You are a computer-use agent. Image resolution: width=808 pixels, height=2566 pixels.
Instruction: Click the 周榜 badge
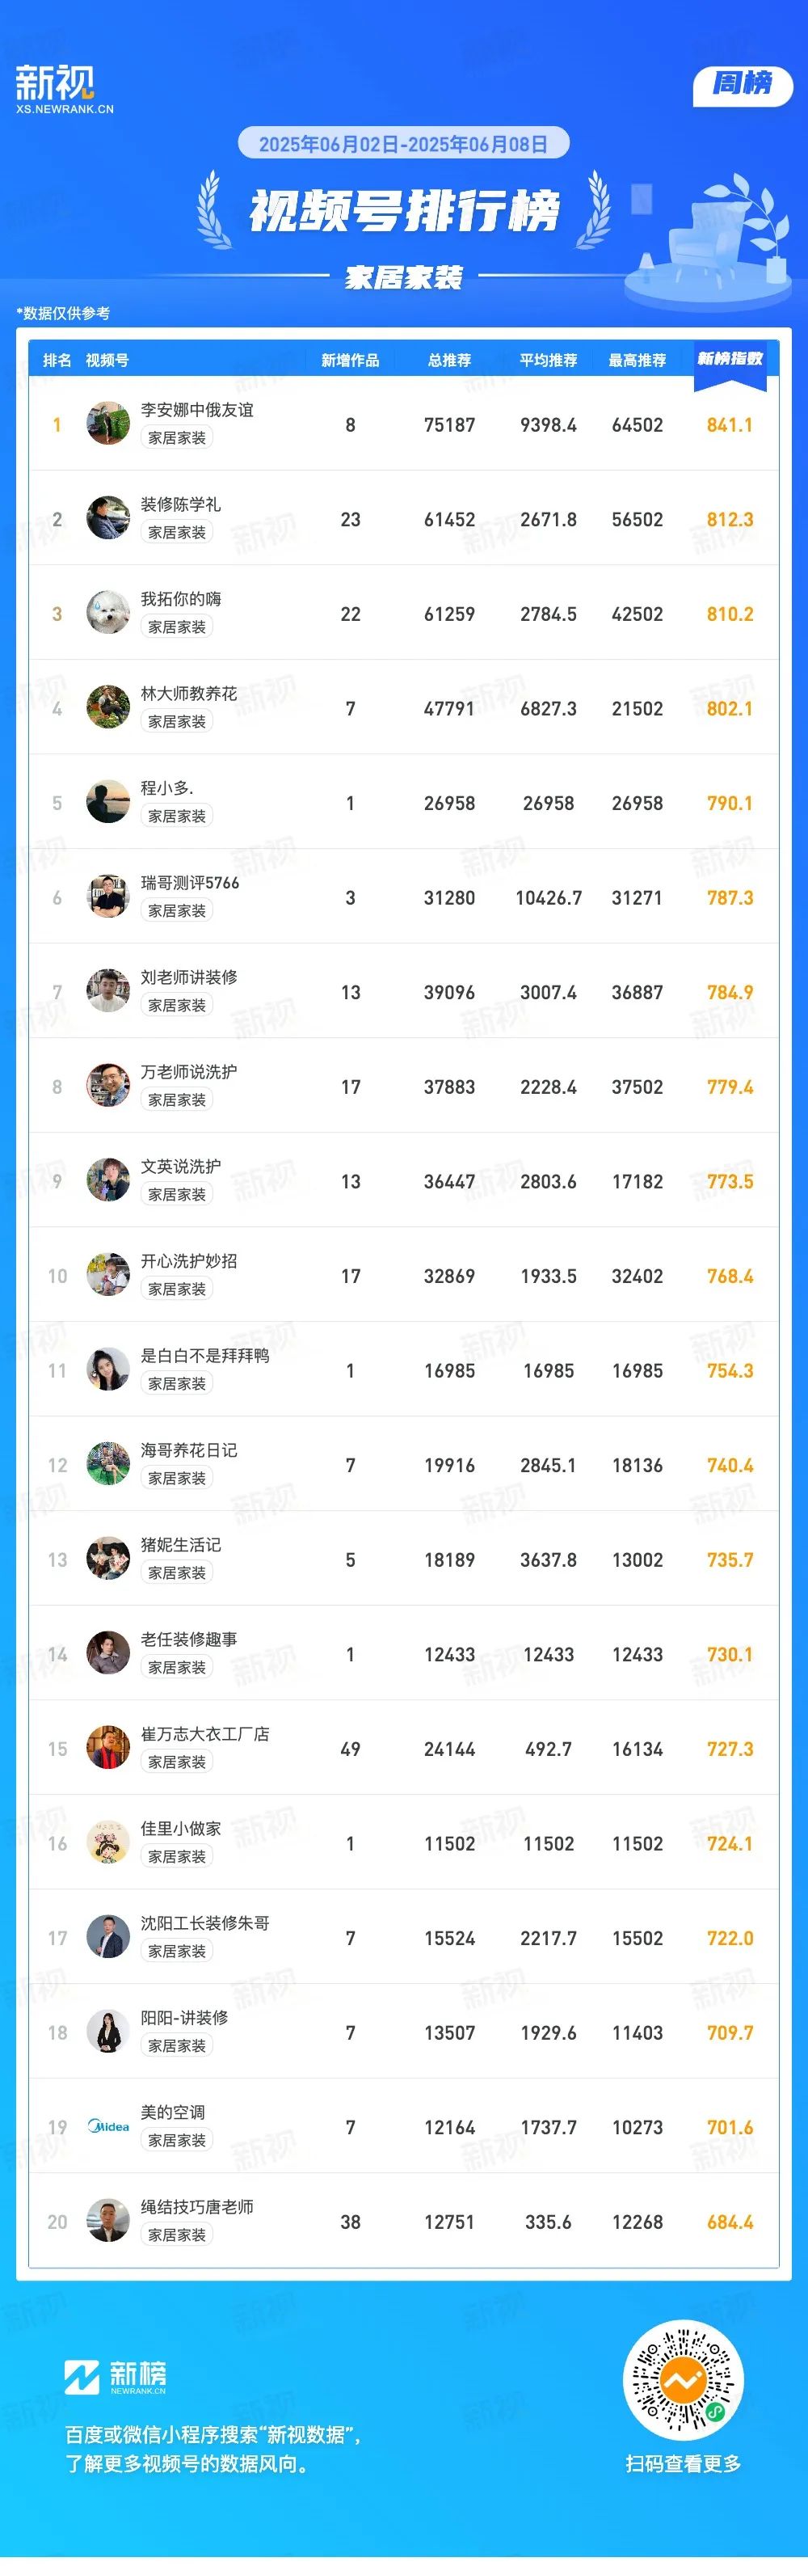(743, 87)
